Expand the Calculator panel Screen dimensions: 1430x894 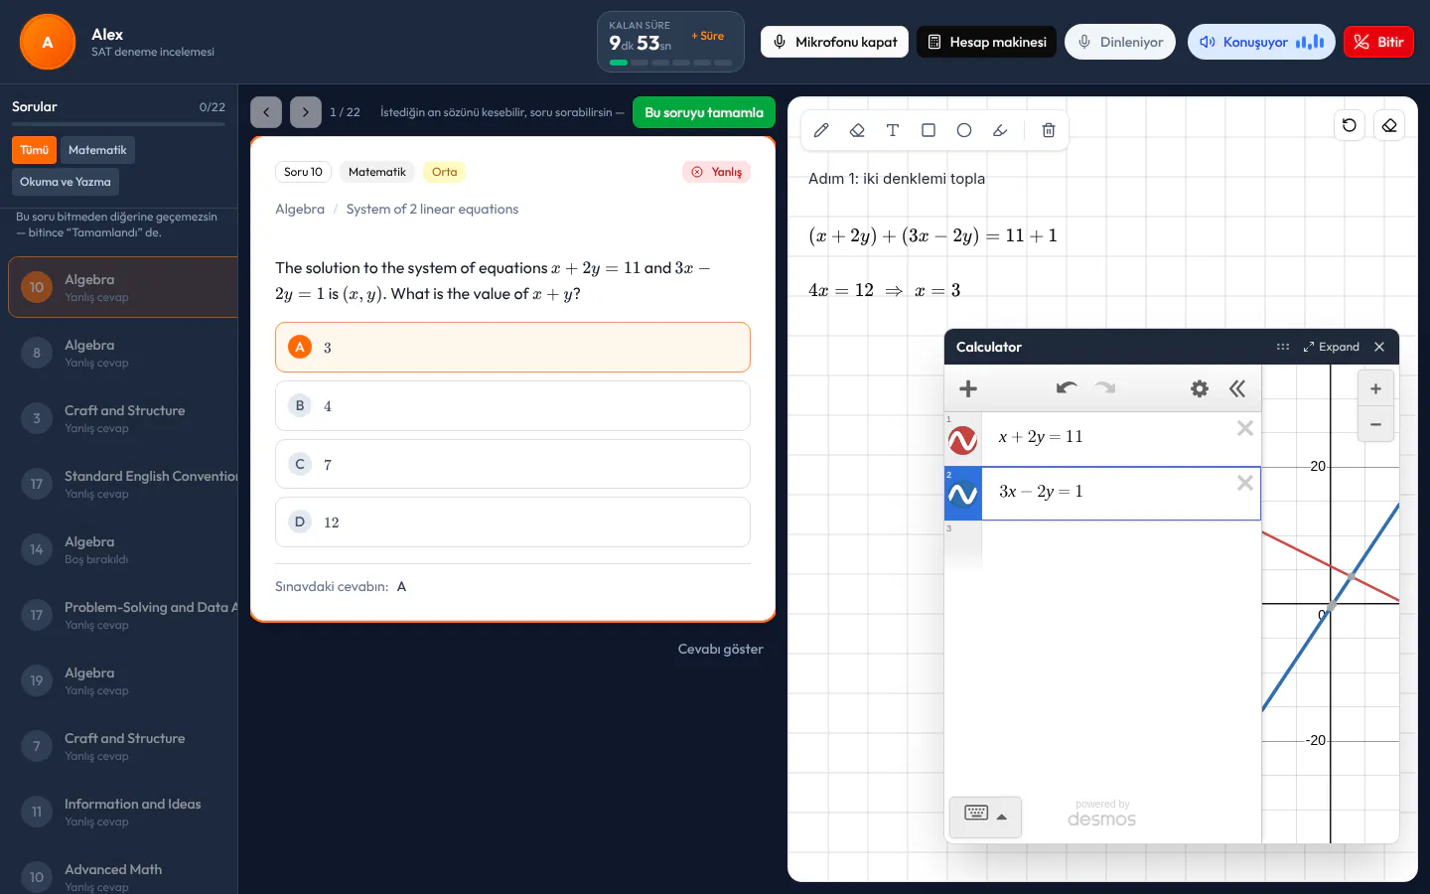click(1332, 347)
